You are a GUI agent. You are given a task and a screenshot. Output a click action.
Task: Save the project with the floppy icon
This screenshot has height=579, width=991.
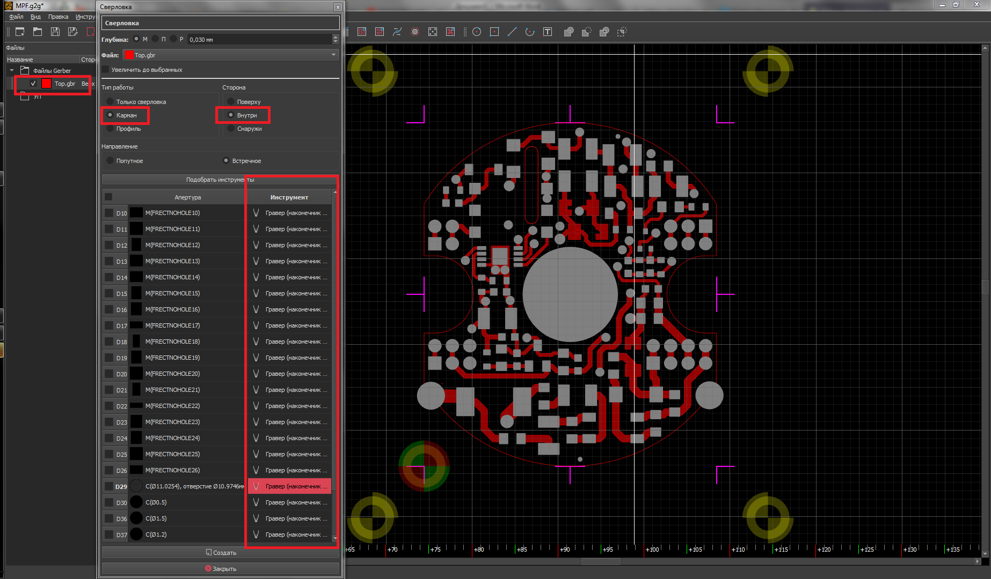(55, 32)
